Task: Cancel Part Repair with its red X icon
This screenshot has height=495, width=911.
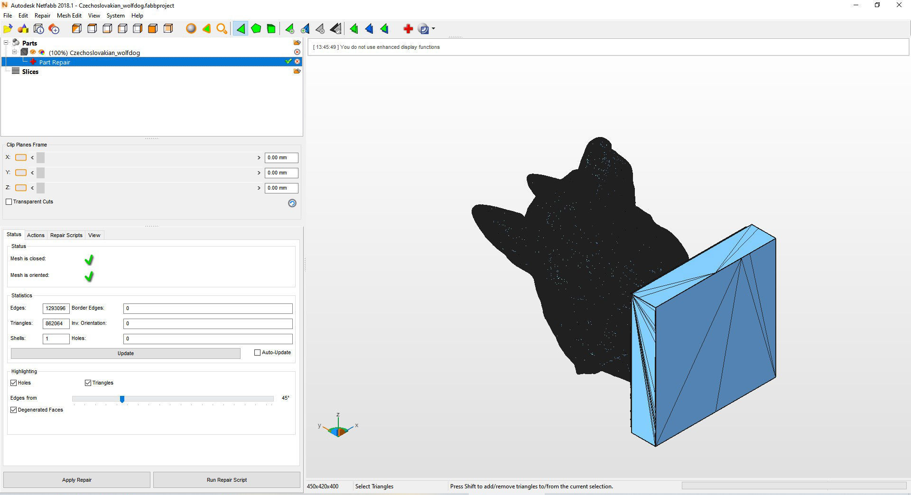Action: click(x=297, y=62)
